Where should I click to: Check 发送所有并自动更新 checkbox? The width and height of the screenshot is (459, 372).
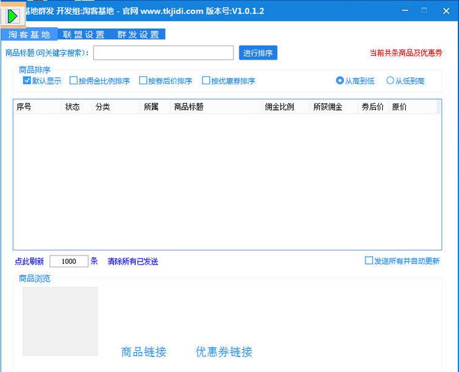tap(369, 261)
